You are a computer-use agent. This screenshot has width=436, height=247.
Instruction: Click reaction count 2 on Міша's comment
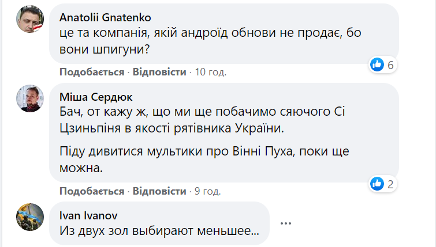(390, 184)
